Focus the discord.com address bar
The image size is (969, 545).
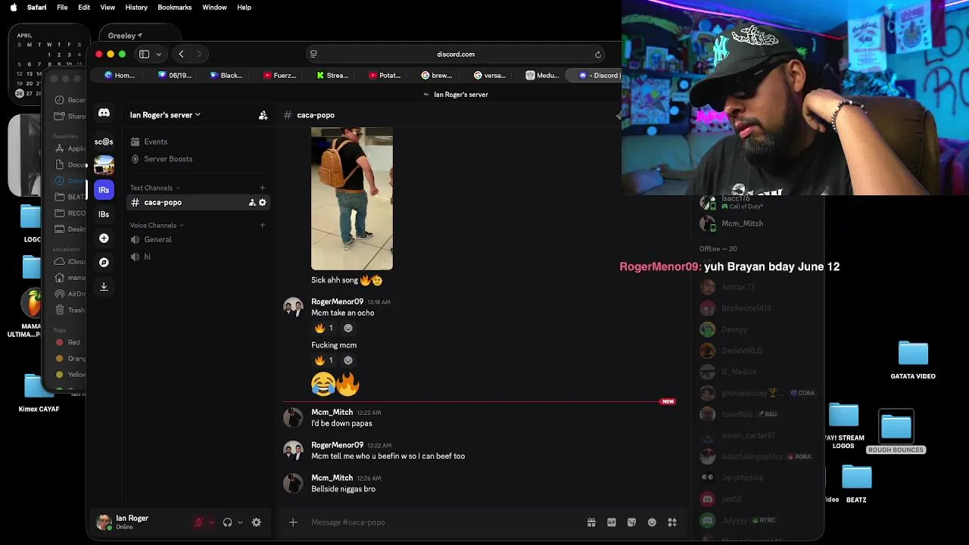pos(456,54)
